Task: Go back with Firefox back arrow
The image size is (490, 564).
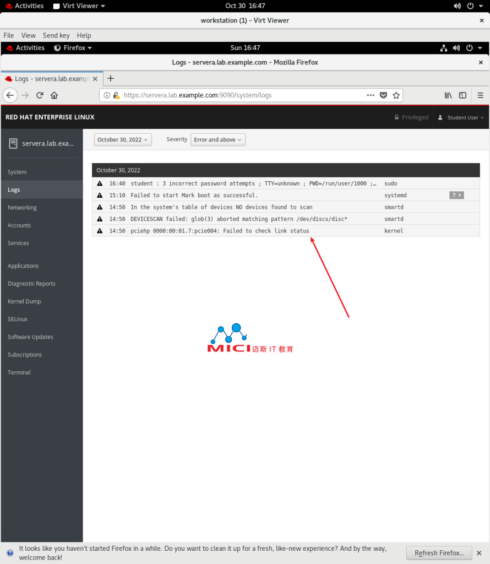Action: coord(10,95)
